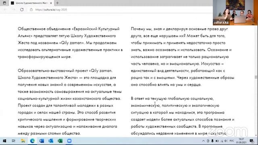Close the "Школа Художественного Жеста" tab
258x145 pixels.
point(51,3)
